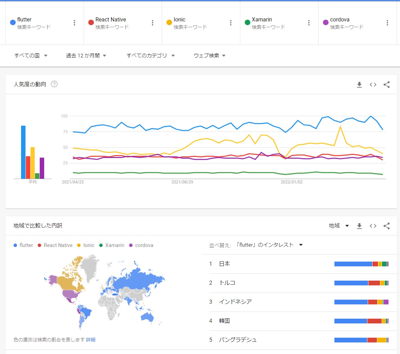Open the cordova term options menu

click(x=387, y=23)
